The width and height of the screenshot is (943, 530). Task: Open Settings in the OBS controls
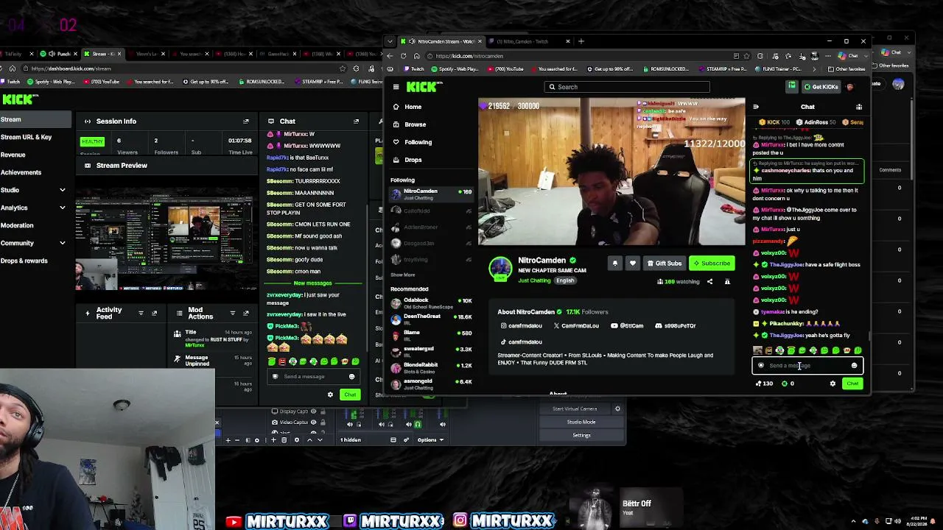coord(581,435)
